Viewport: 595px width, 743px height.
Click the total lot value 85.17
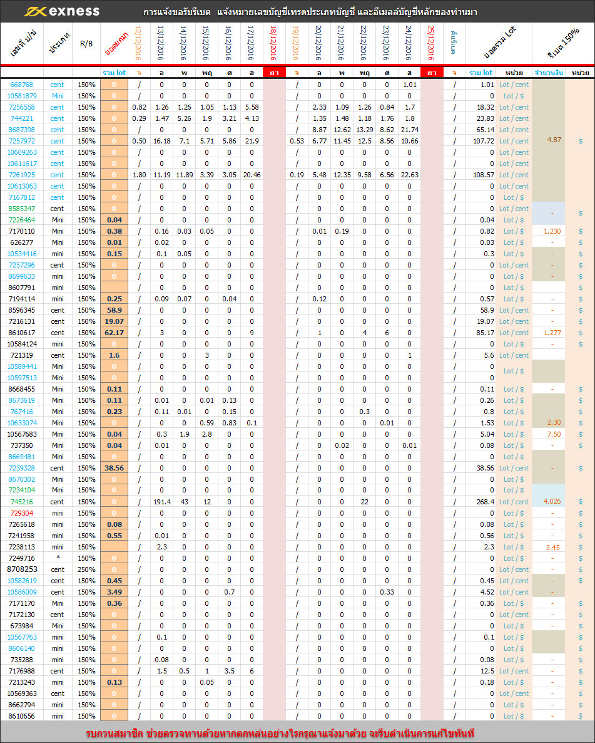(485, 333)
